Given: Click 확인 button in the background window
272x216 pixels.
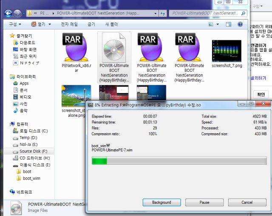Looking at the screenshot, I should coord(261,95).
